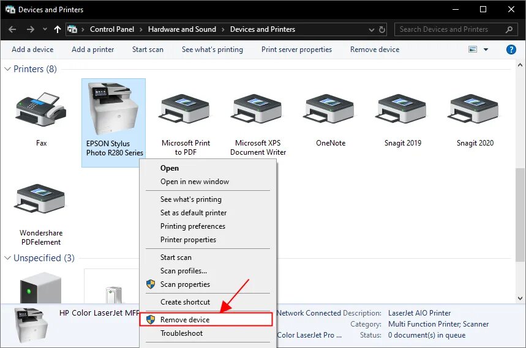Screen dimensions: 526x348
Task: Click the vertical scrollbar down arrow
Action: [520, 298]
